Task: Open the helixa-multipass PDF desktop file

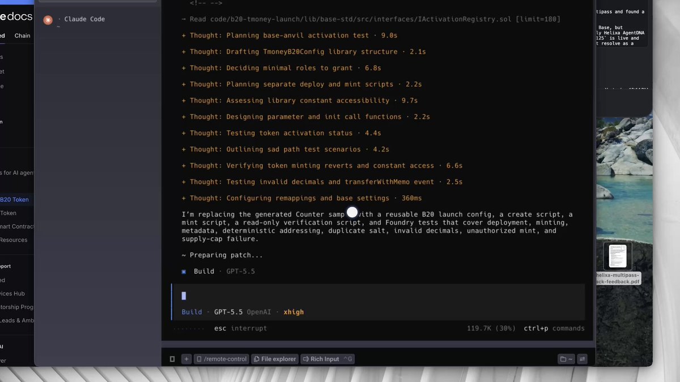Action: tap(617, 262)
